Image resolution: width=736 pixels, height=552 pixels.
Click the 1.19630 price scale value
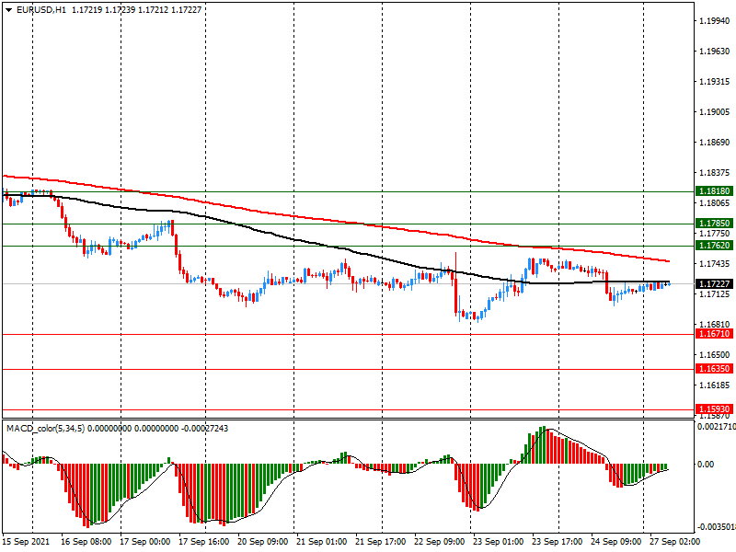click(x=715, y=52)
